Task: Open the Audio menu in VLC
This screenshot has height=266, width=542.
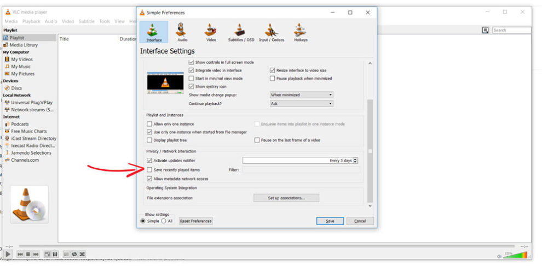Action: click(x=51, y=21)
